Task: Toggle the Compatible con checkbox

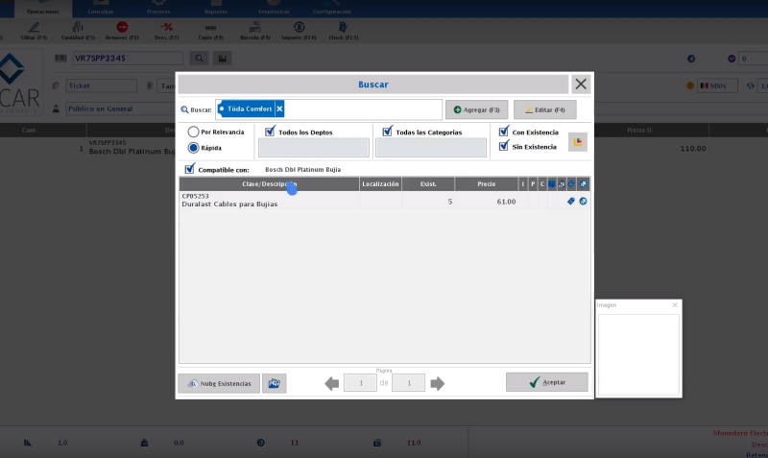Action: tap(189, 169)
